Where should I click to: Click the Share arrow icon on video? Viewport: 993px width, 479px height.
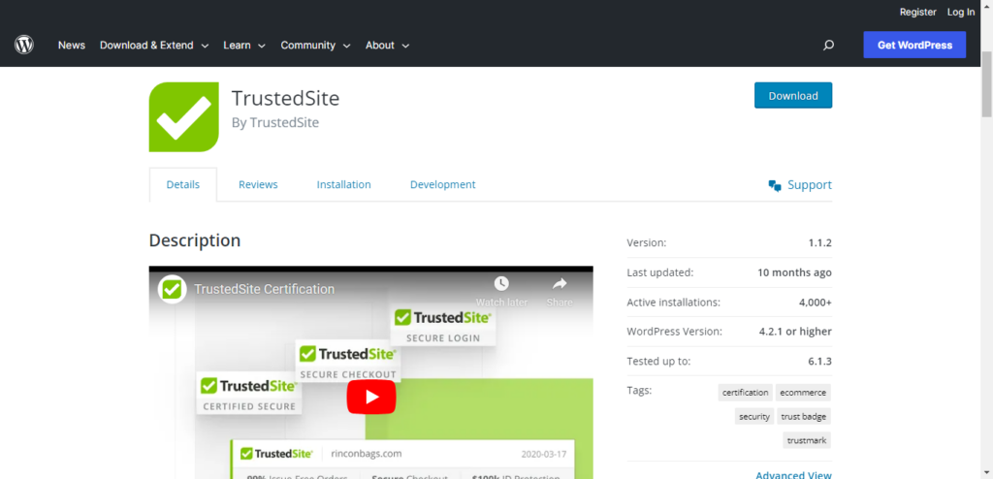click(560, 283)
